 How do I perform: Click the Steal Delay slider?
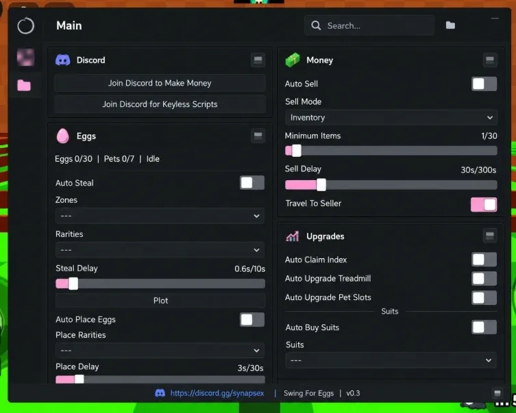pyautogui.click(x=160, y=284)
